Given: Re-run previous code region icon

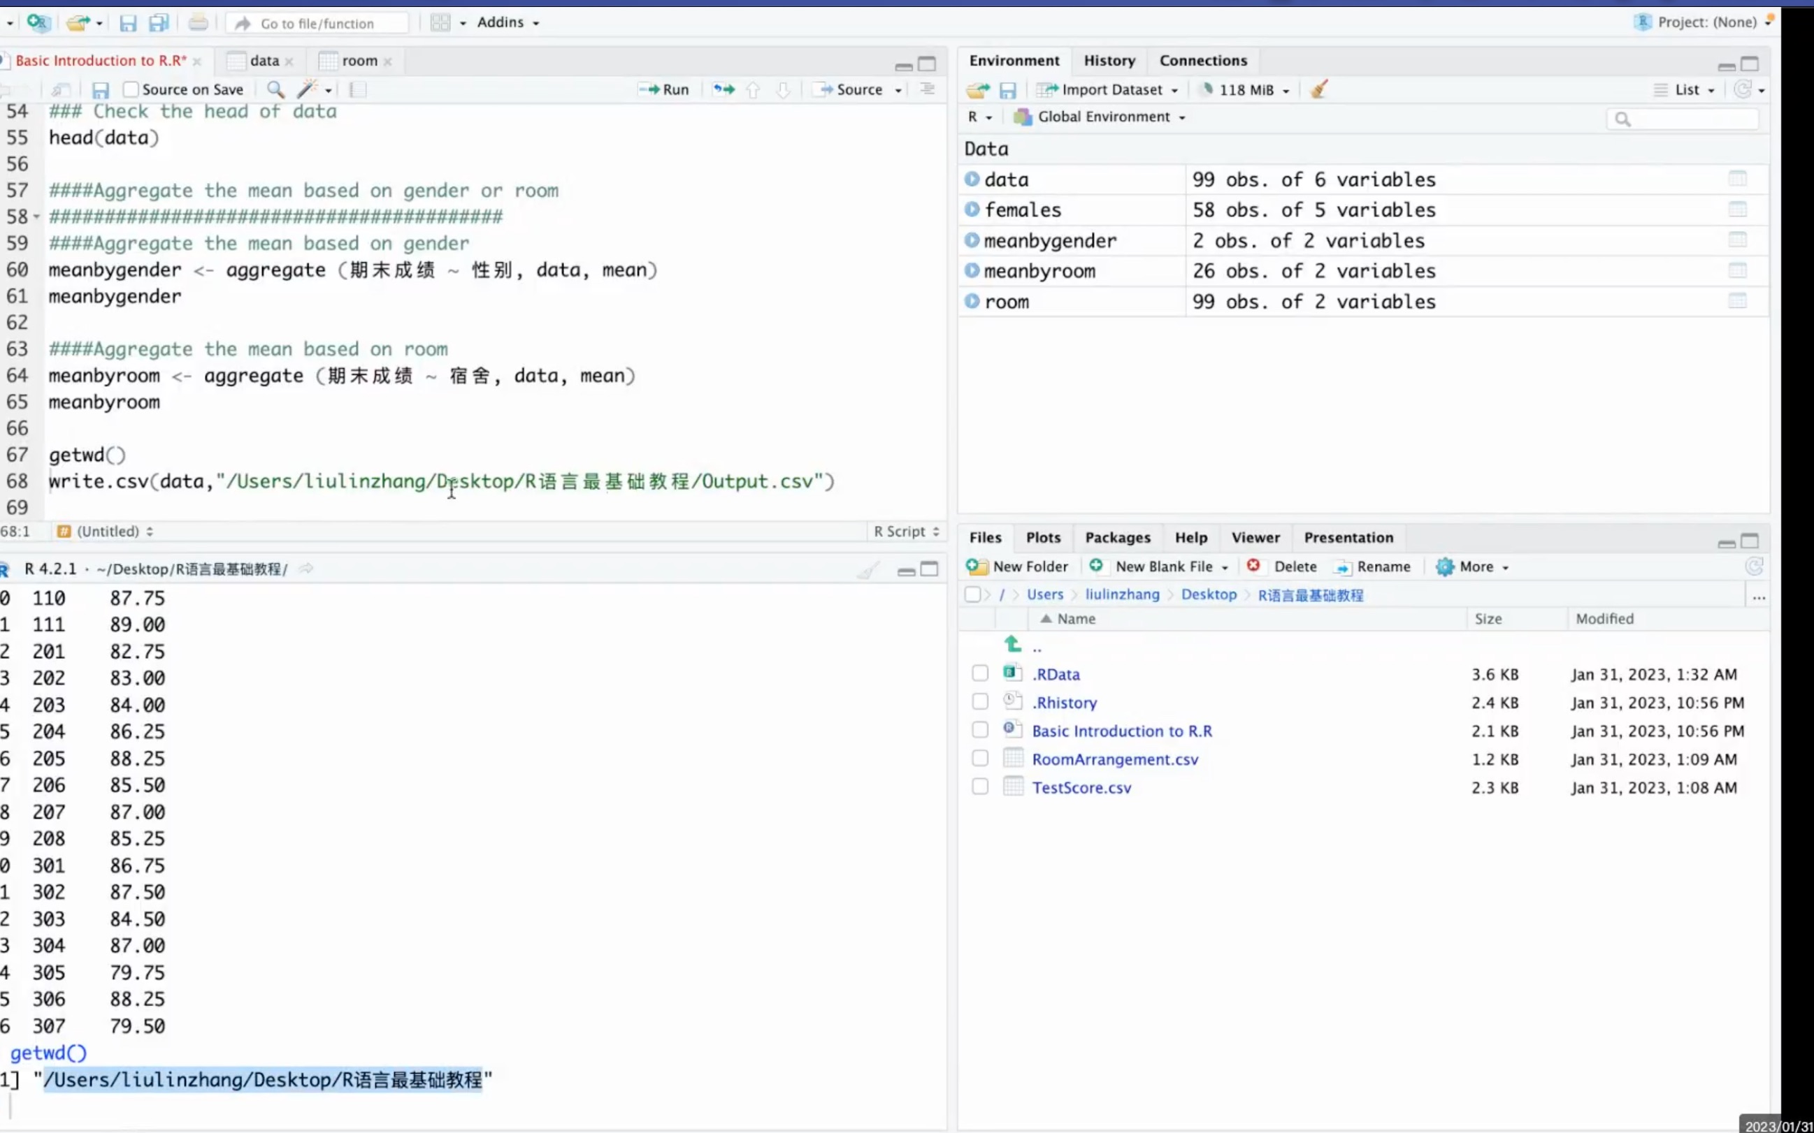Looking at the screenshot, I should tap(724, 90).
